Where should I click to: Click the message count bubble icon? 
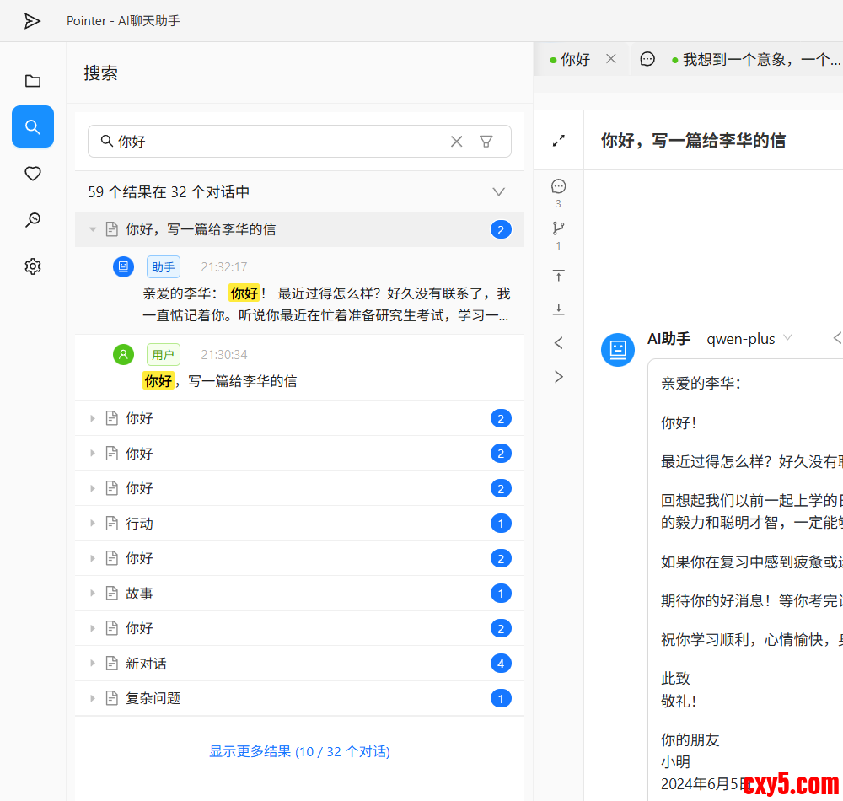(558, 186)
